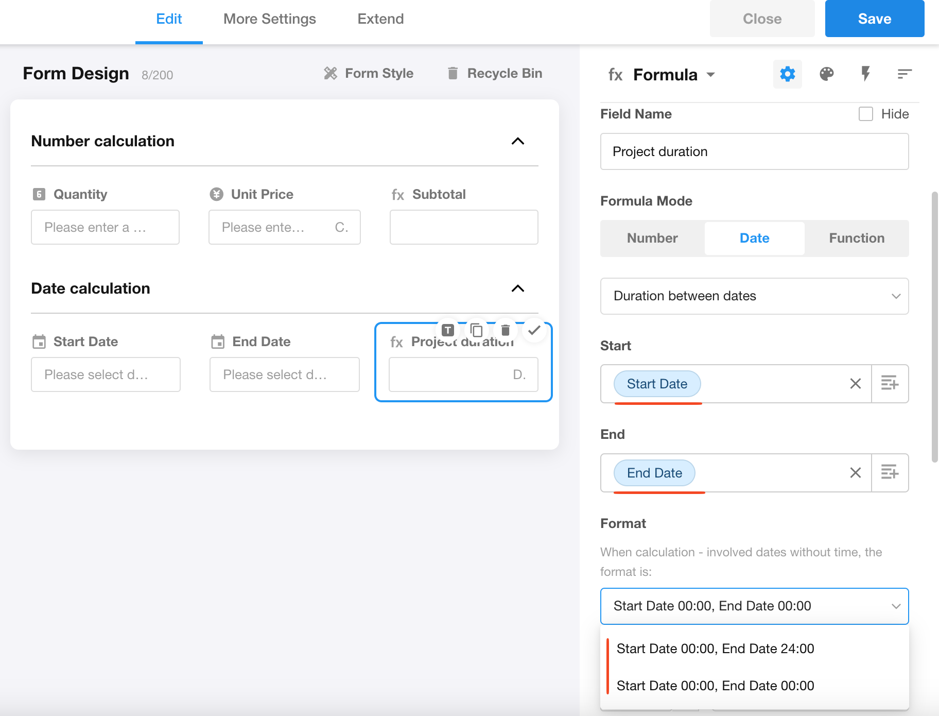Select Function formula mode
The height and width of the screenshot is (716, 939).
(x=857, y=238)
